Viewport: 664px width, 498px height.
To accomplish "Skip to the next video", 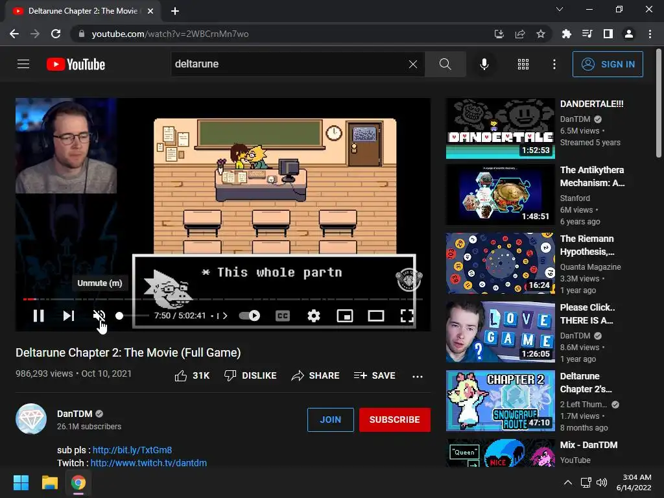I will [x=69, y=316].
